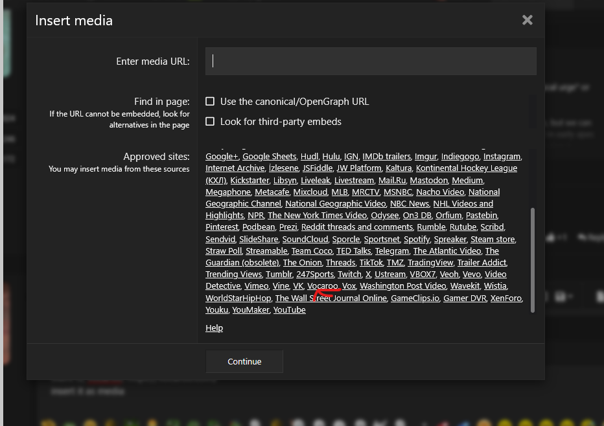Click the NBC News link
The image size is (604, 426).
pos(410,203)
